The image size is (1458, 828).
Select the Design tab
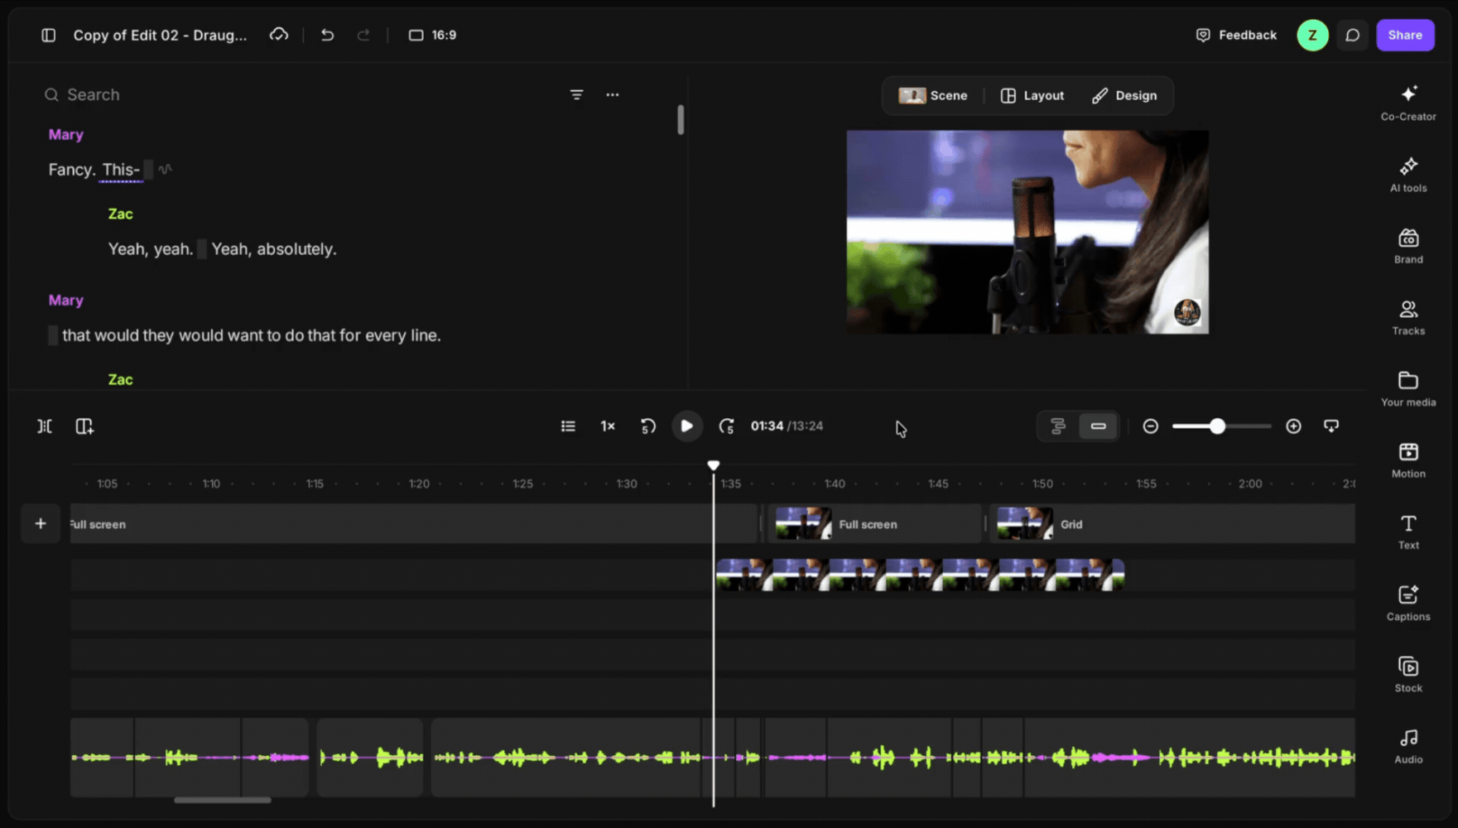(x=1124, y=95)
